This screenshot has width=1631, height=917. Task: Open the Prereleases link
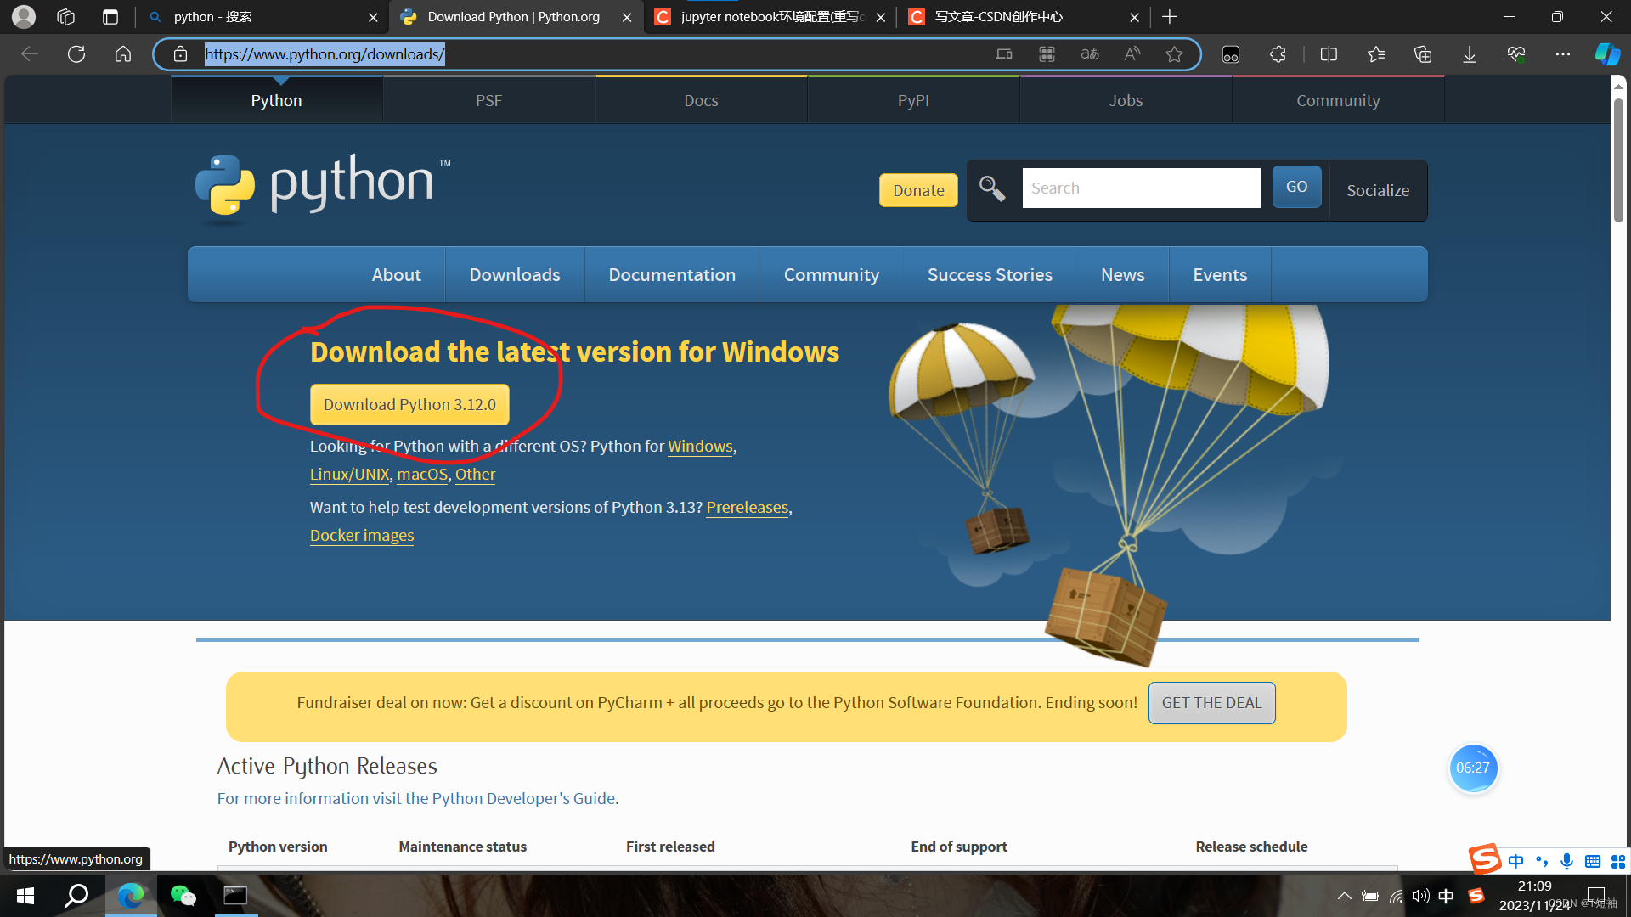(x=747, y=508)
